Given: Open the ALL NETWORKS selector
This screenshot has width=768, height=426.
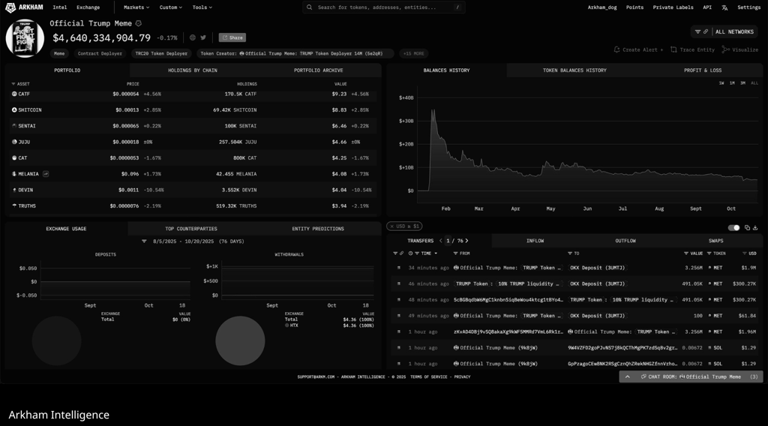Looking at the screenshot, I should point(734,31).
